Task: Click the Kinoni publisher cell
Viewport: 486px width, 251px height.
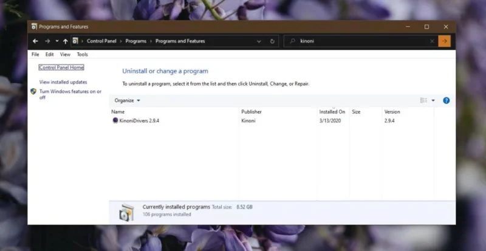Action: point(248,121)
